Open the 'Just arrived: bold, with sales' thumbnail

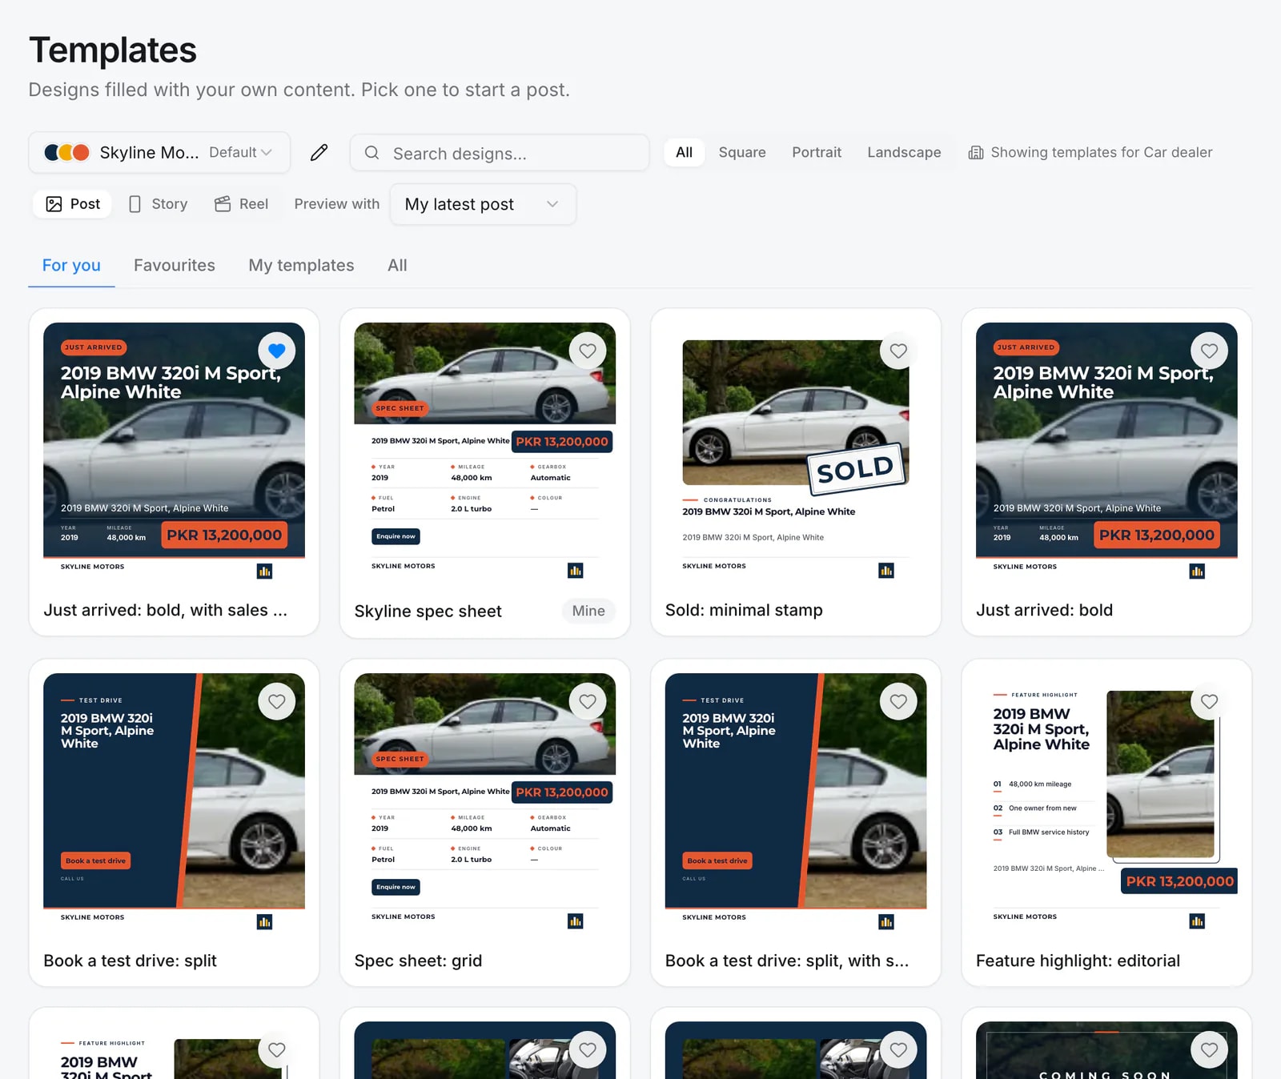(x=174, y=453)
